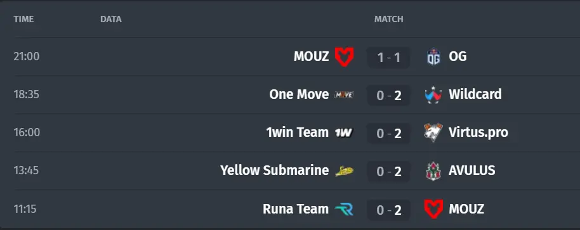The height and width of the screenshot is (230, 580).
Task: Click the DATA column header
Action: coord(111,19)
